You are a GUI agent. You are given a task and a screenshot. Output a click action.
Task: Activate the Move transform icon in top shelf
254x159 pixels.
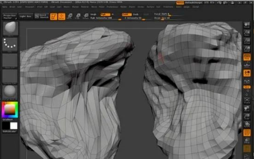pos(70,16)
